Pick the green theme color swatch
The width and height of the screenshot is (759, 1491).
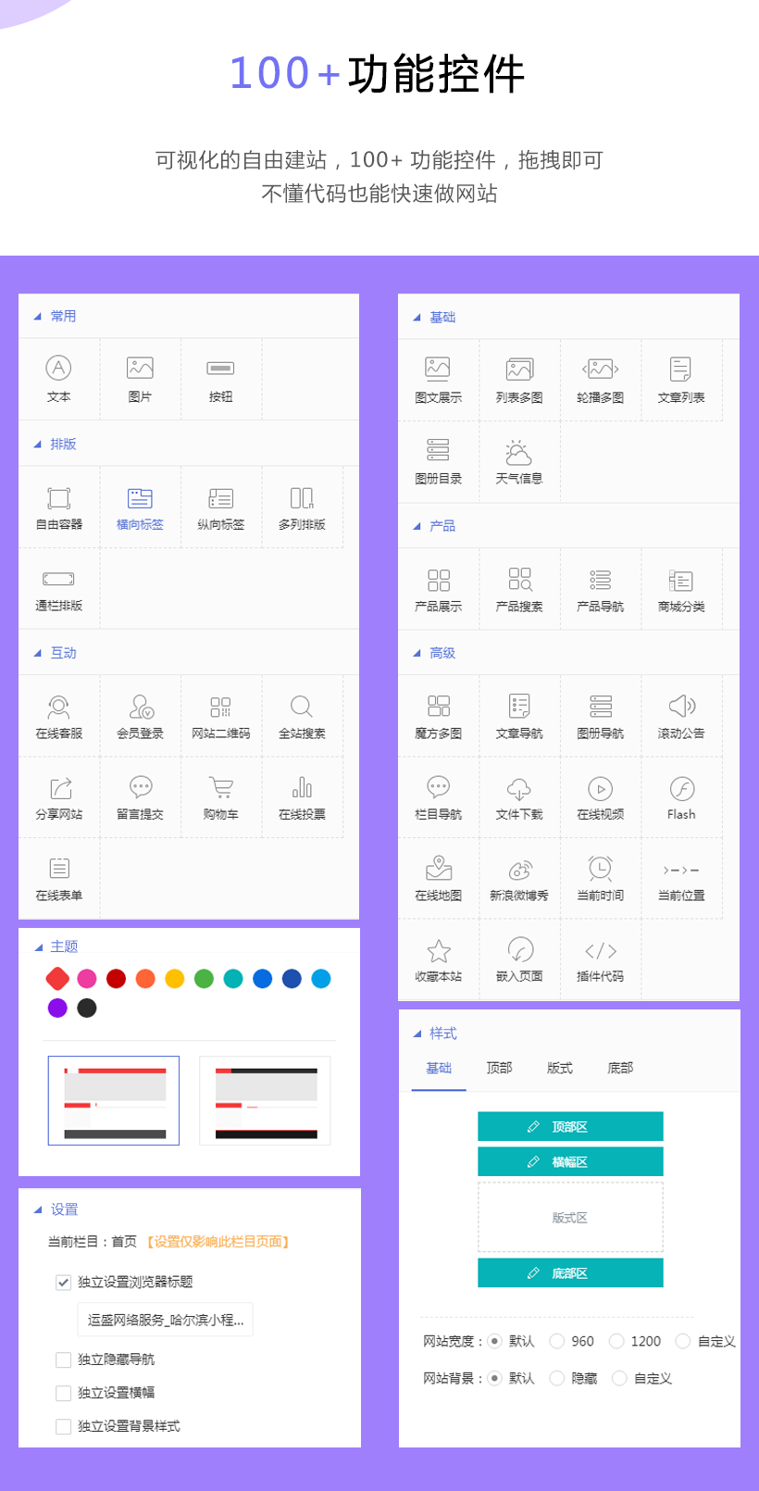pyautogui.click(x=204, y=979)
